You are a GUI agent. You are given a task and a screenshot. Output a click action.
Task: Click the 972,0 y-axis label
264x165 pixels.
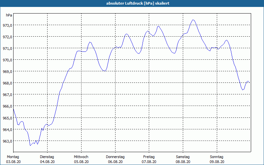[x=7, y=37]
